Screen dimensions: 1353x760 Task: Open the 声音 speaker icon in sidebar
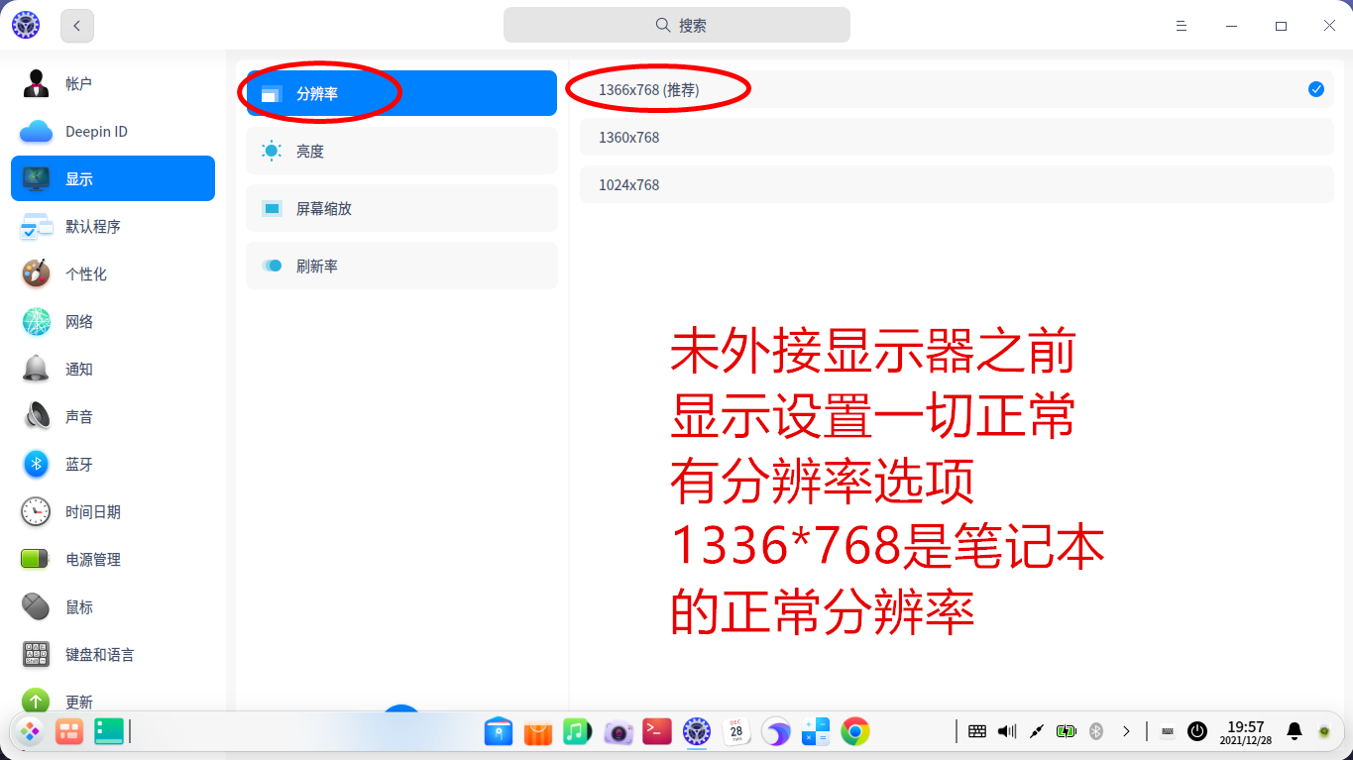(36, 416)
